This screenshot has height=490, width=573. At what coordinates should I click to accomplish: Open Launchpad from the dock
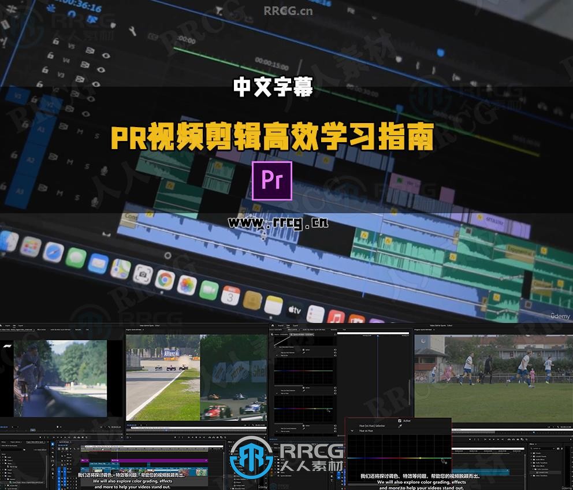click(x=31, y=247)
